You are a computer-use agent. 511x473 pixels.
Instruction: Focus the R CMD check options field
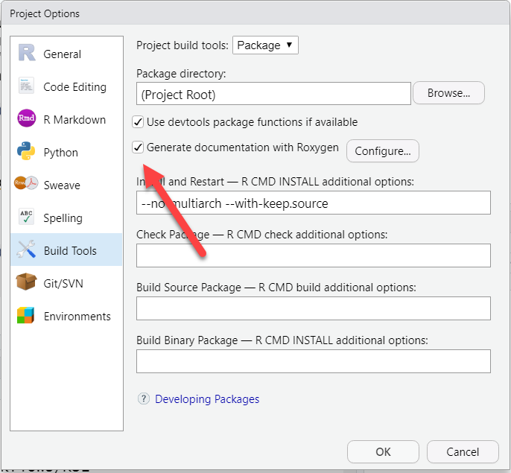click(x=313, y=255)
